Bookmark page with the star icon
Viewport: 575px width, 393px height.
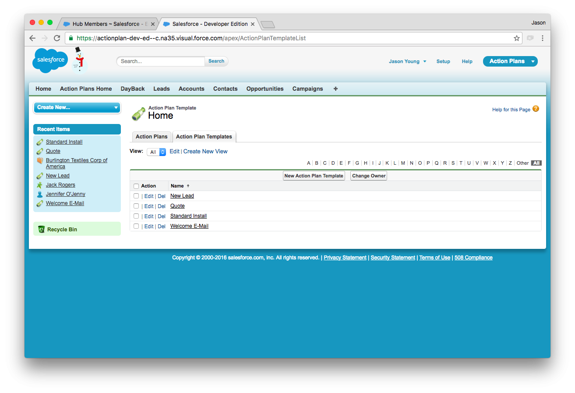click(x=517, y=38)
